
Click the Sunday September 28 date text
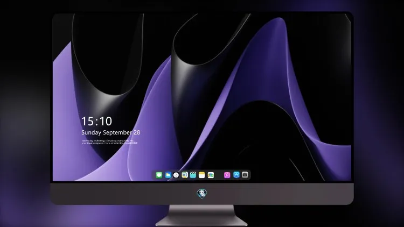(111, 132)
